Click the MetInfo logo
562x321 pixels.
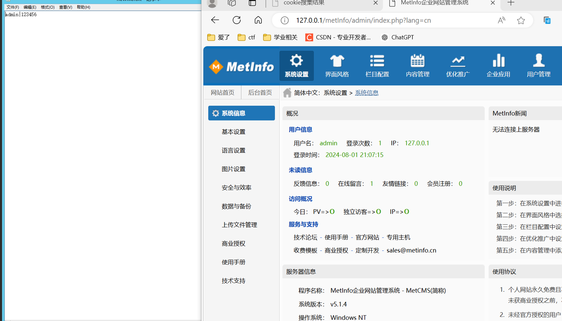[241, 67]
